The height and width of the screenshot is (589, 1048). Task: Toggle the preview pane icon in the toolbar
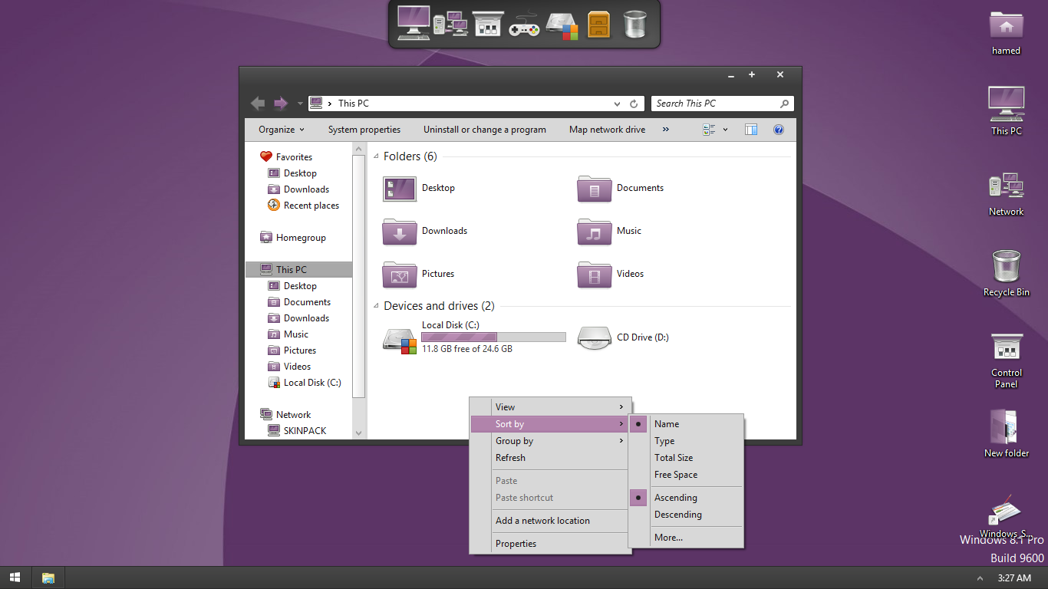coord(751,130)
